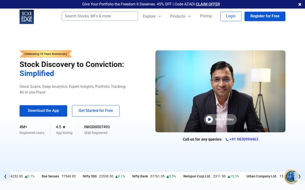
Task: Click the Download the App button
Action: click(43, 111)
